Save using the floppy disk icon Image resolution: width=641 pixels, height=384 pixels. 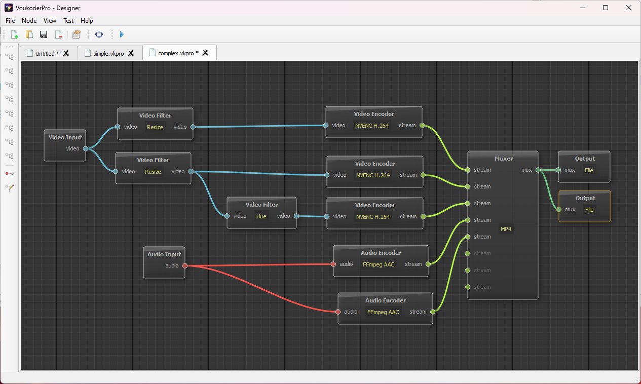(x=44, y=34)
